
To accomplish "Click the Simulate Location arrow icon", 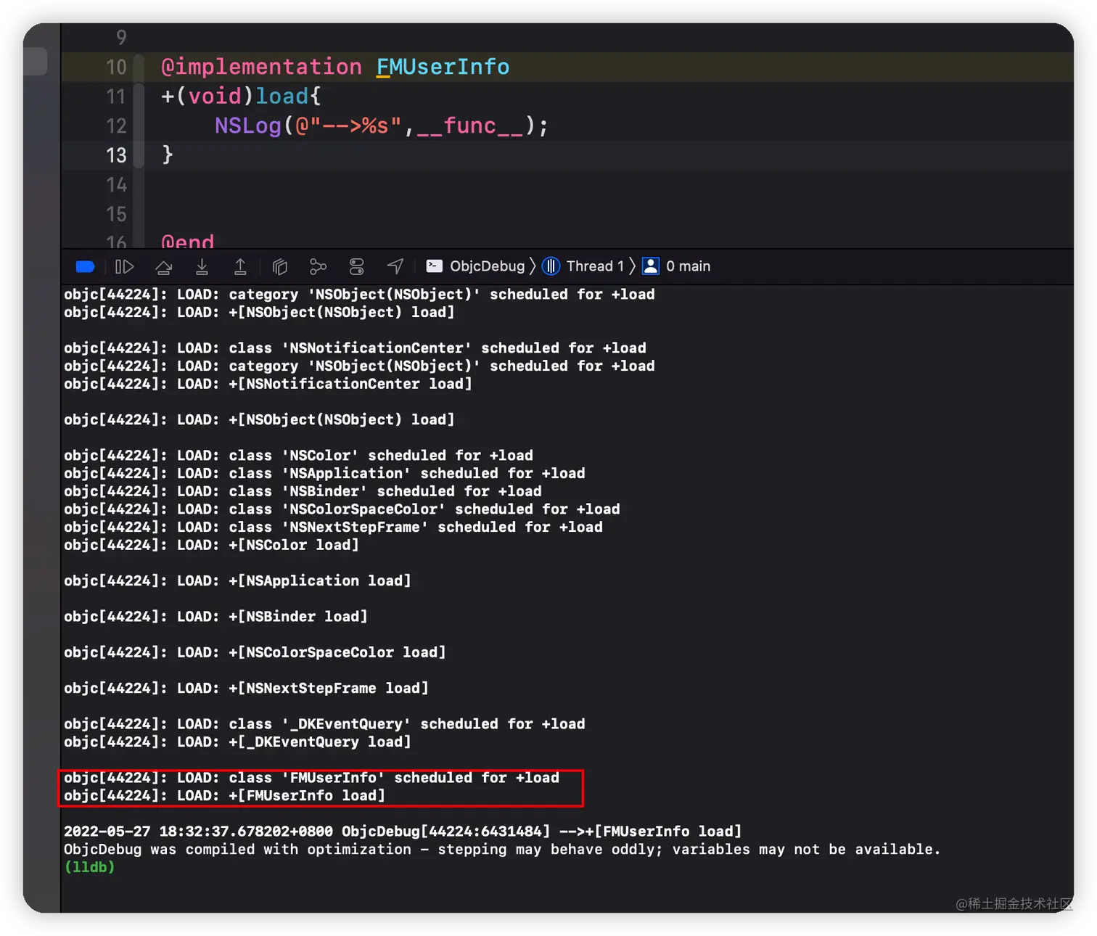I will tap(395, 266).
